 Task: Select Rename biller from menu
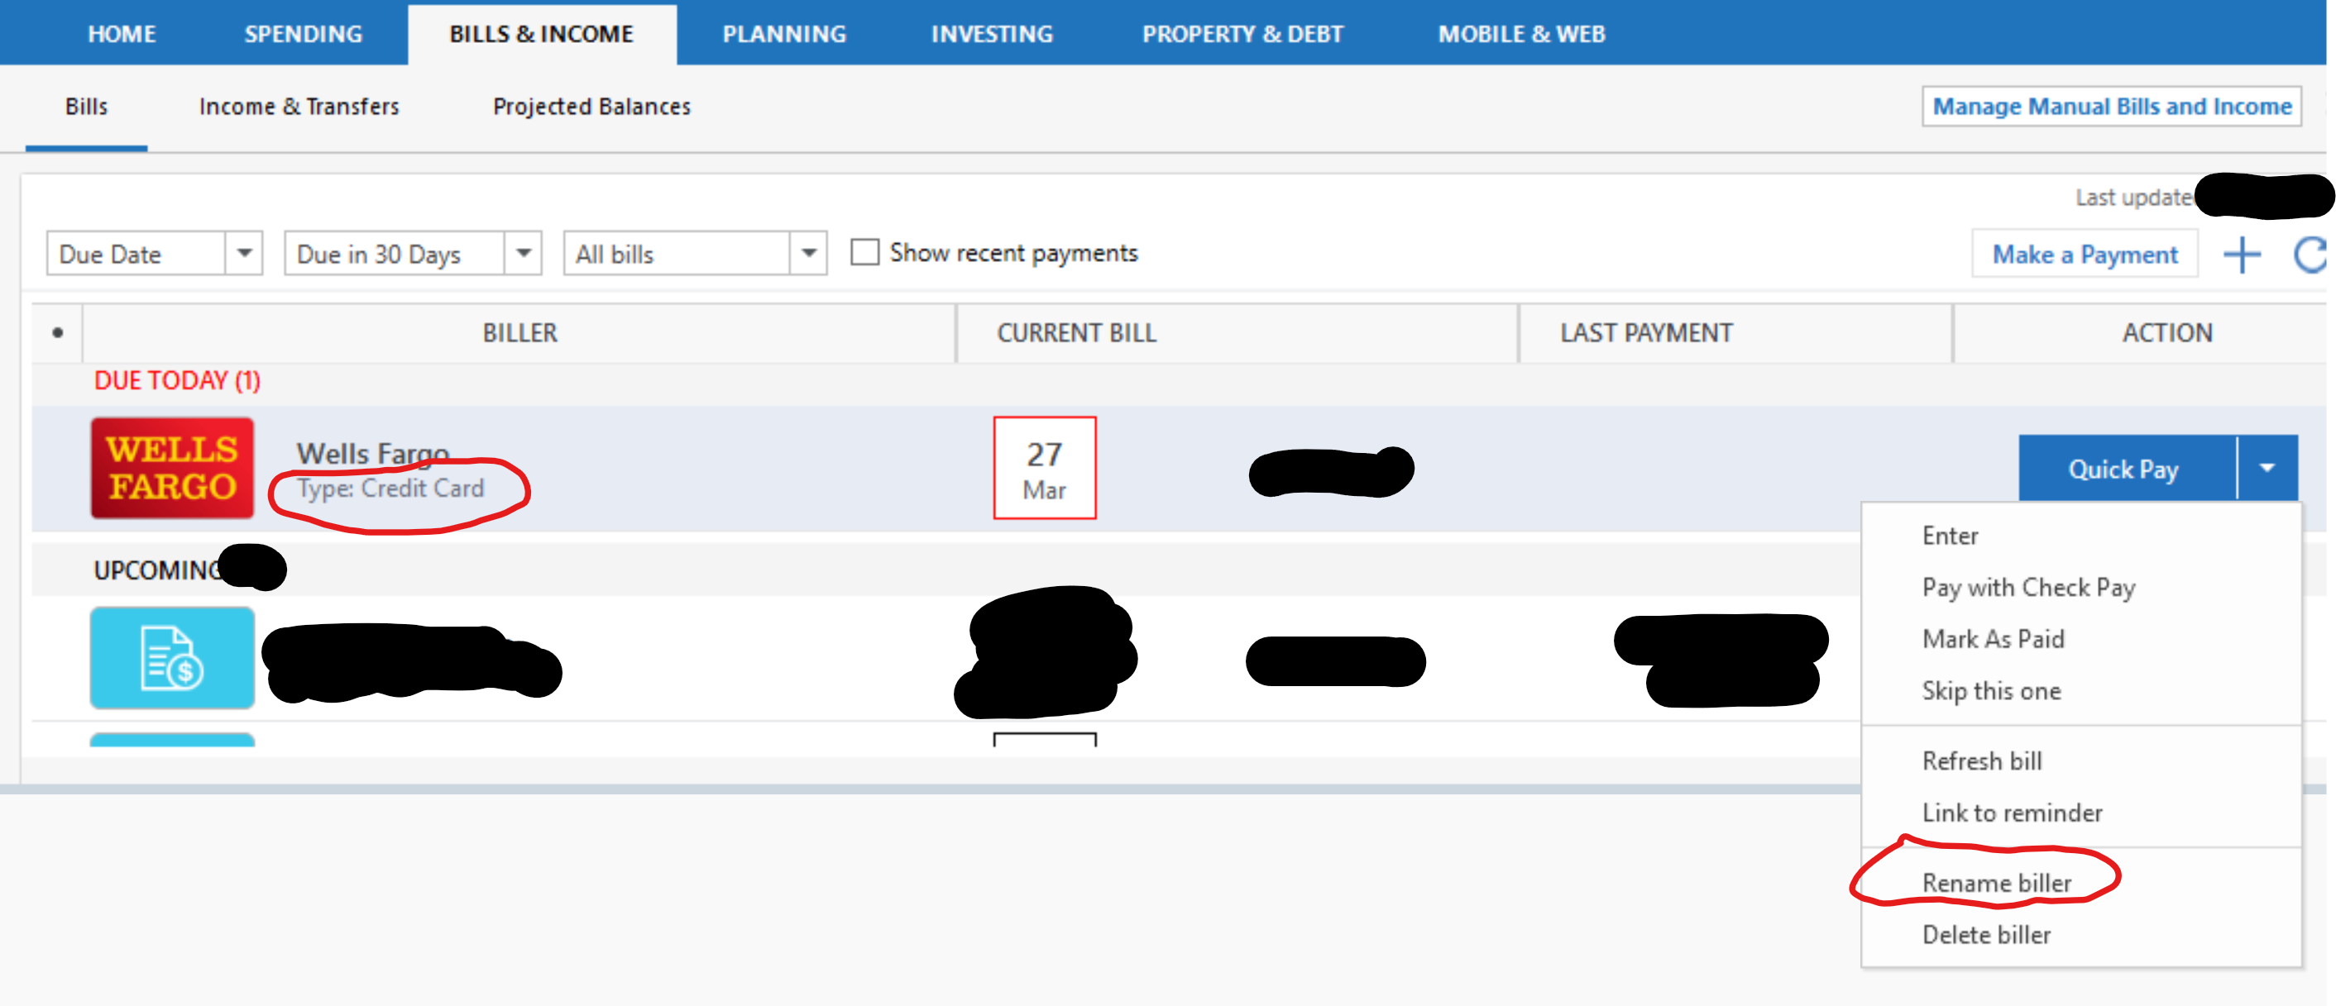tap(1996, 882)
